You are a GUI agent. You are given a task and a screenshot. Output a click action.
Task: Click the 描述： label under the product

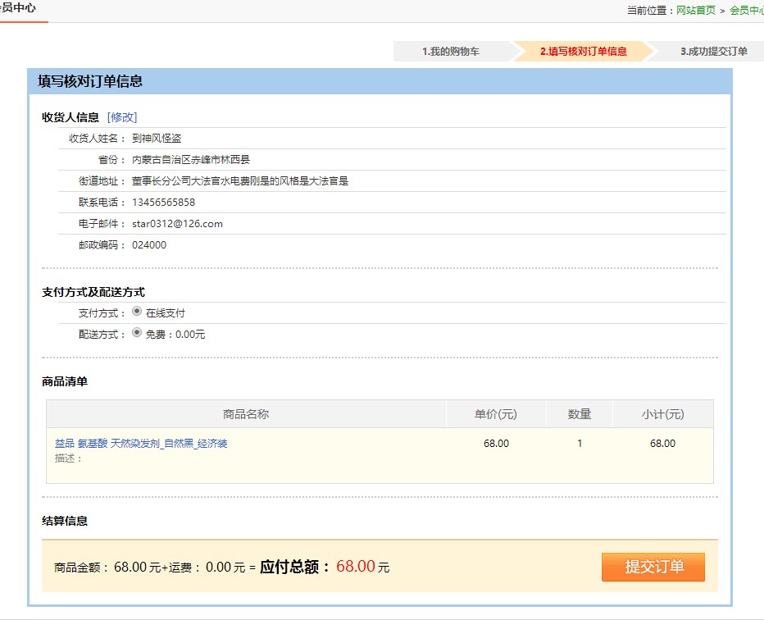click(x=69, y=458)
